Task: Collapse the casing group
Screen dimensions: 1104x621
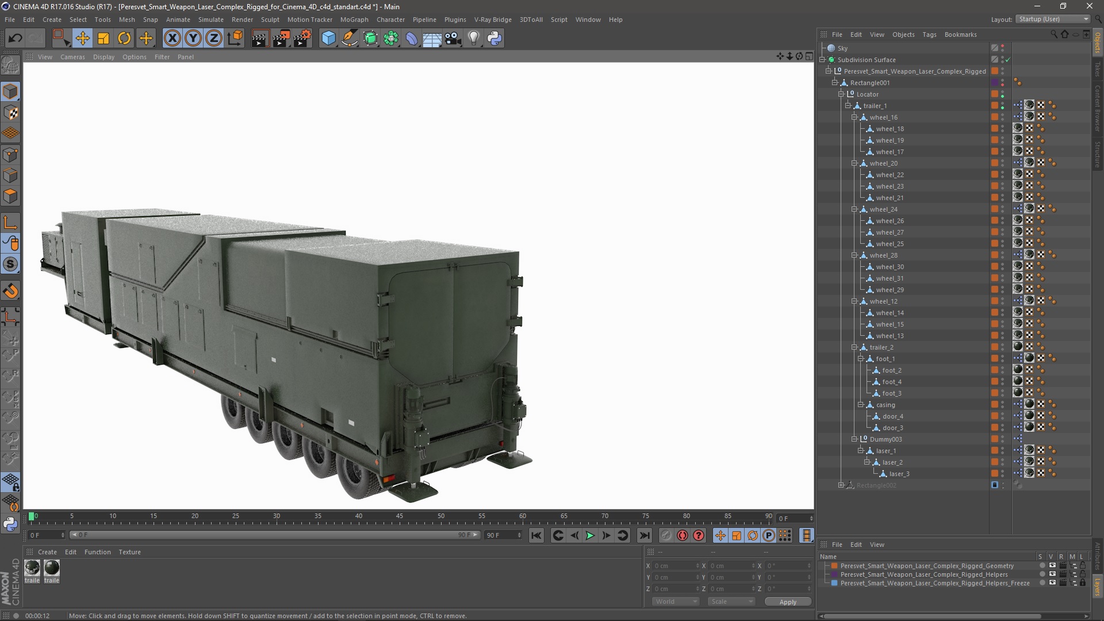Action: click(861, 405)
